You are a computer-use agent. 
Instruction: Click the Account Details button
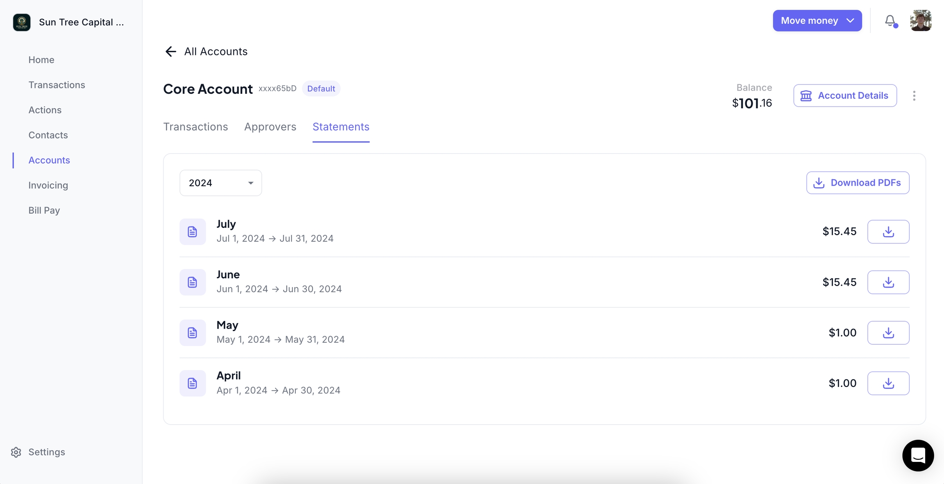[x=845, y=95]
